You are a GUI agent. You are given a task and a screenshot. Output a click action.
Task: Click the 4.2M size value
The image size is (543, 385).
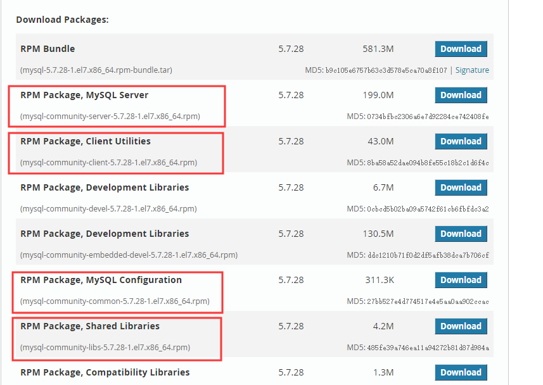pos(383,326)
